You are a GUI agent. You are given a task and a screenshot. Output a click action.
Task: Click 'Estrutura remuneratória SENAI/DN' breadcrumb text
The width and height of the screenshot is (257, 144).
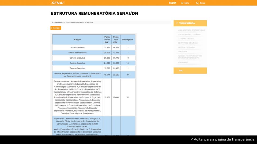coord(79,22)
